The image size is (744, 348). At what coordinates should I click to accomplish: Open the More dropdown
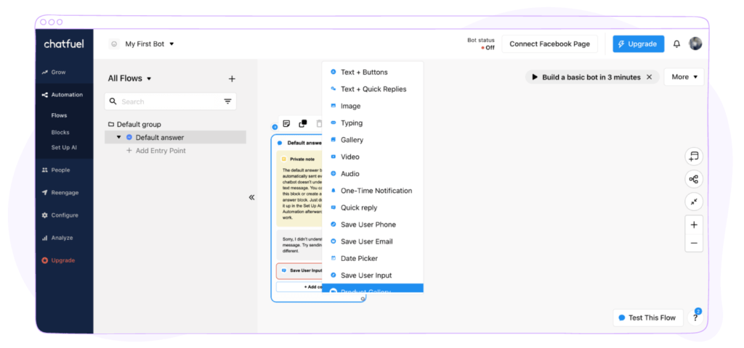[684, 77]
